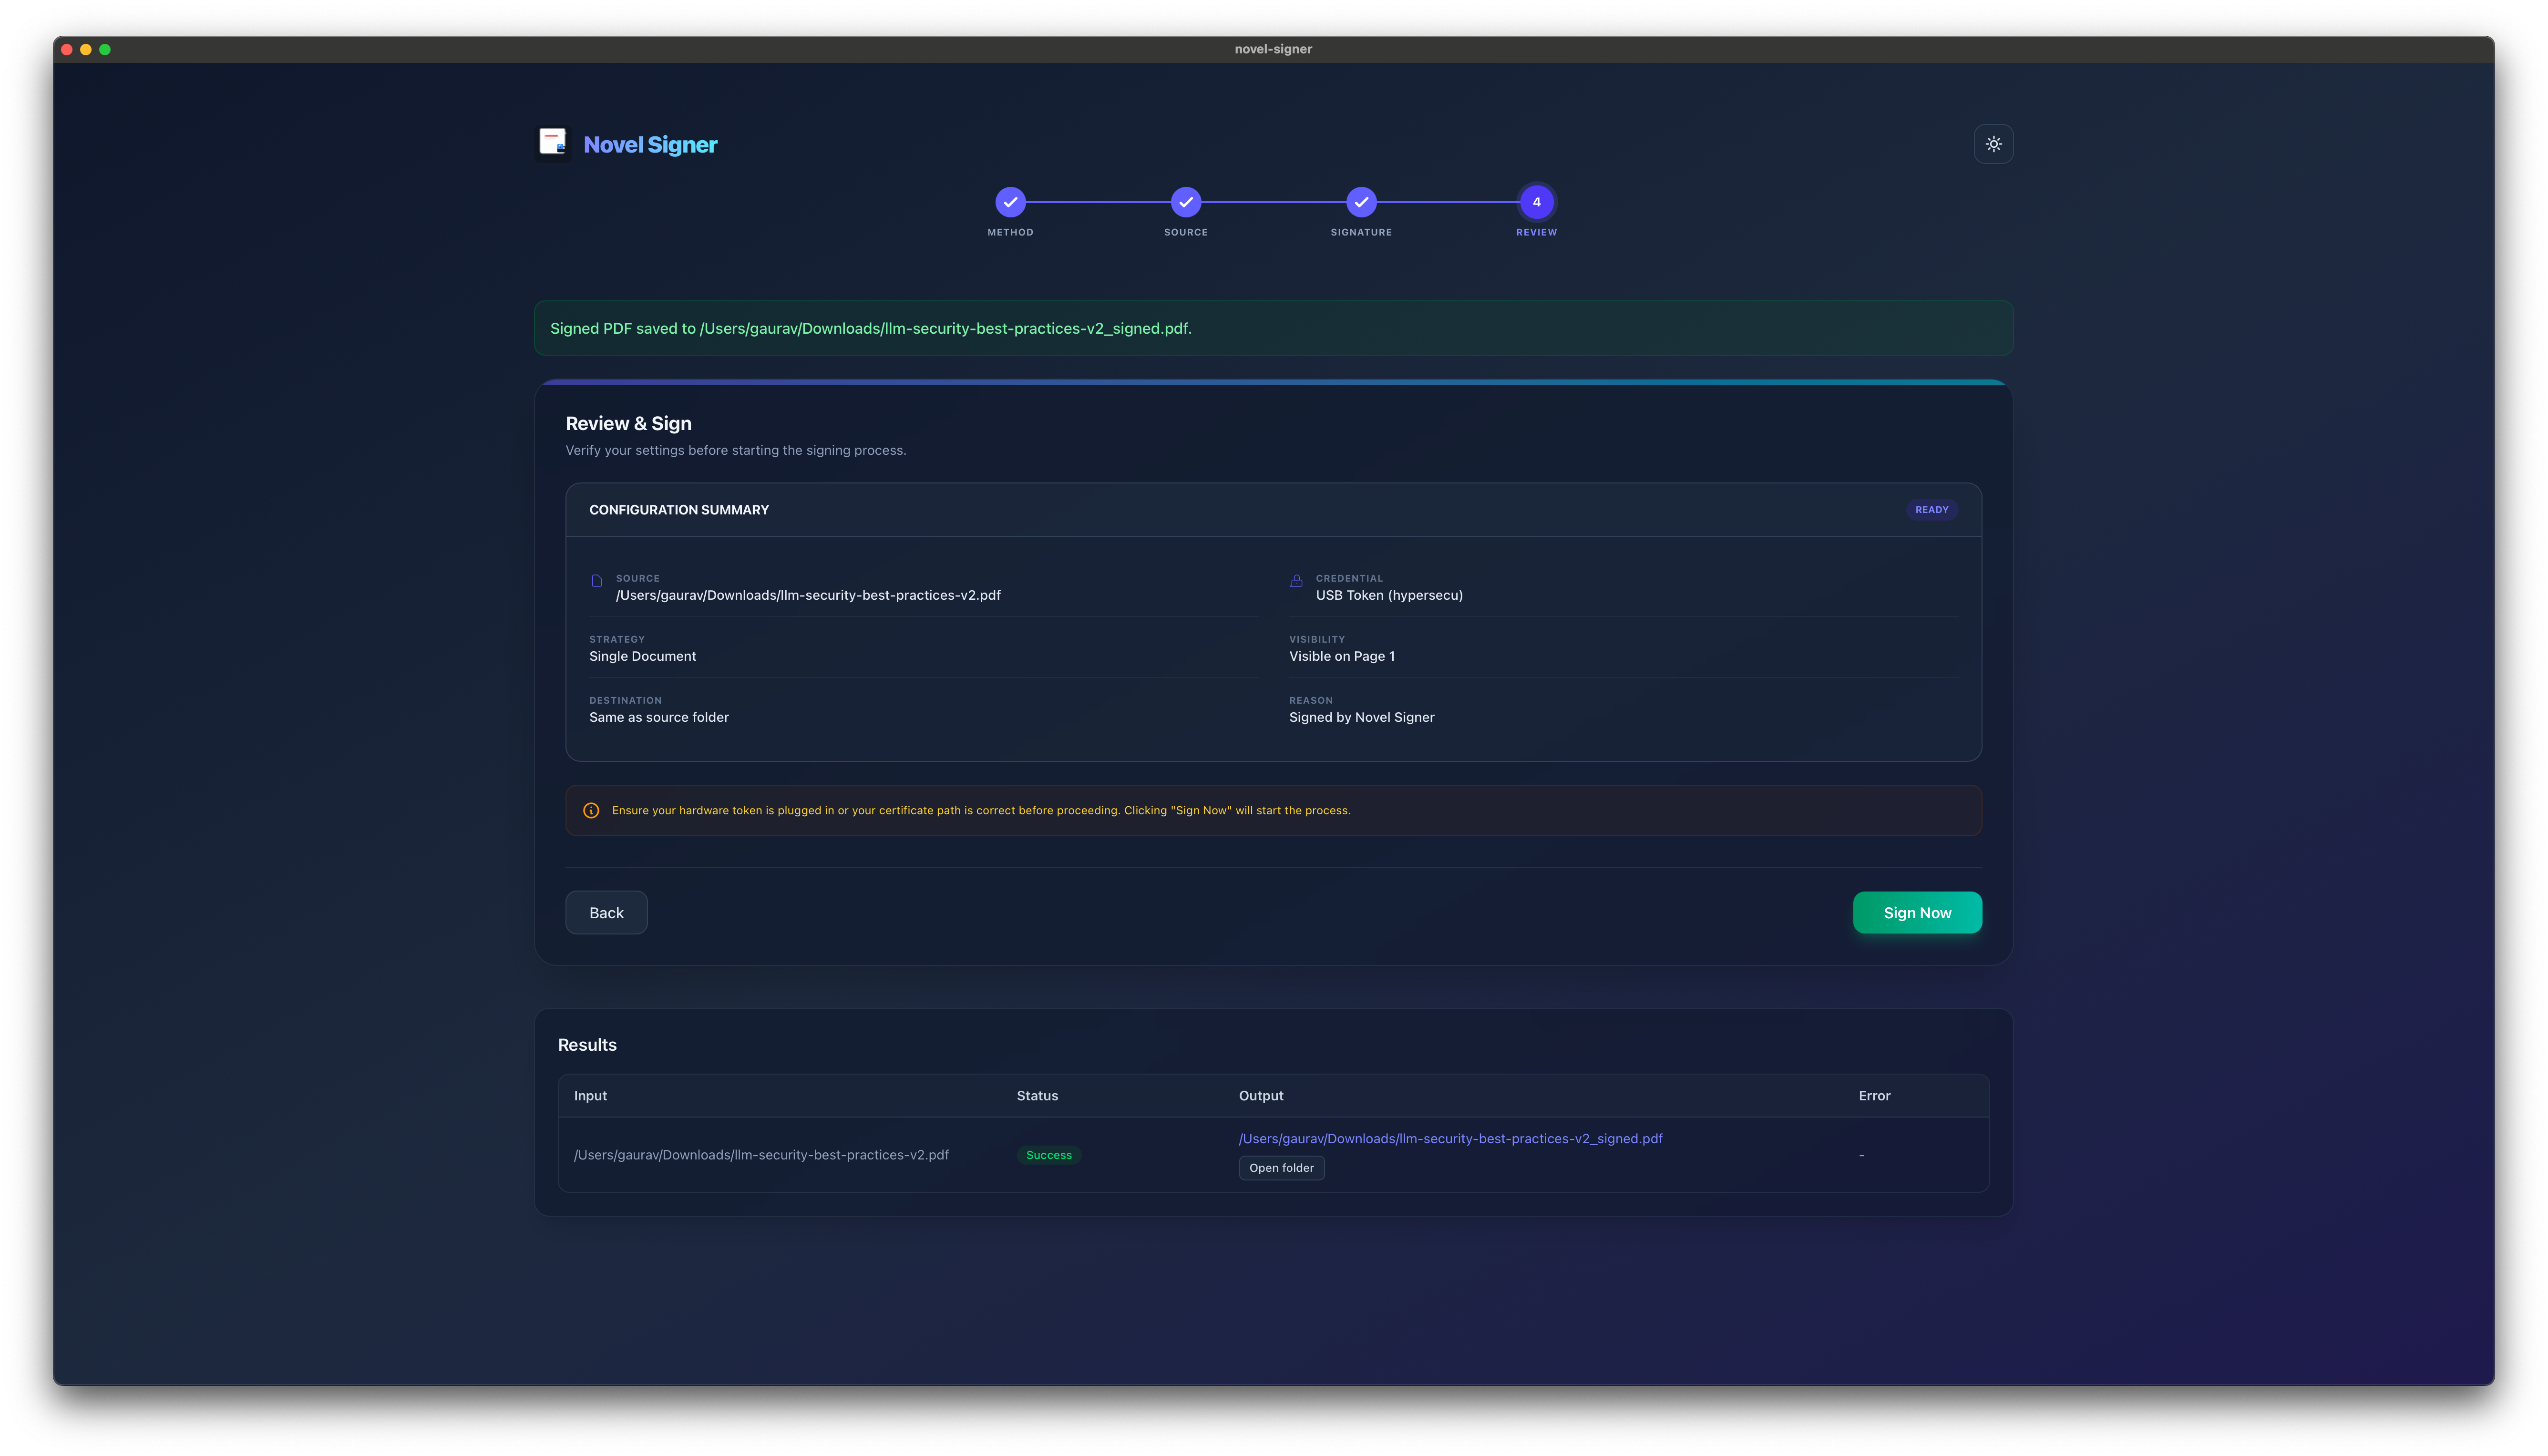Viewport: 2548px width, 1456px height.
Task: Click the Success status badge
Action: pos(1048,1155)
